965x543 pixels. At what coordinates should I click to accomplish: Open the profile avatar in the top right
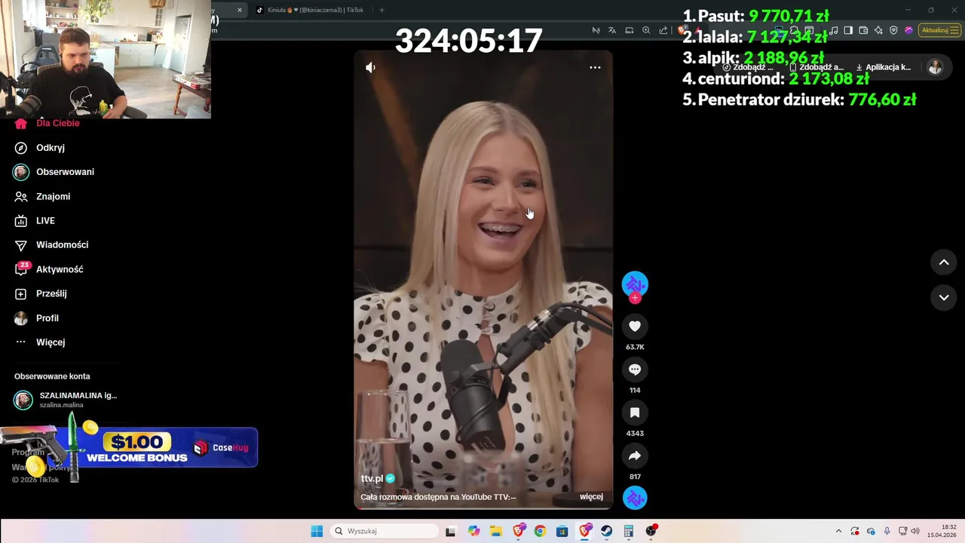coord(935,67)
